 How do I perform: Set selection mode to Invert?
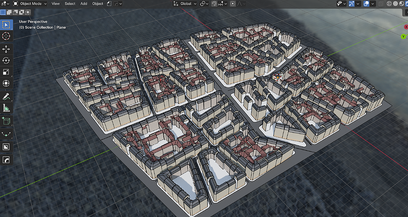click(22, 12)
